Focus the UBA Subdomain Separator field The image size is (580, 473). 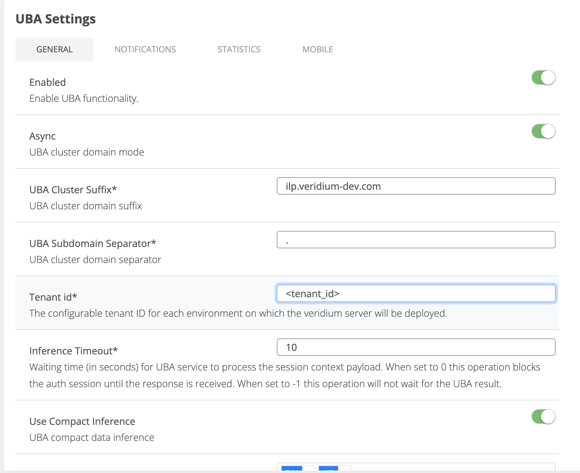pyautogui.click(x=415, y=240)
